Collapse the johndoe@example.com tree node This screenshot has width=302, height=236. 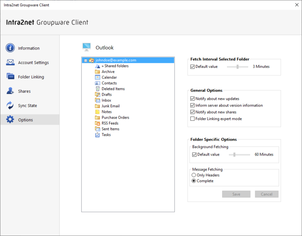click(86, 61)
